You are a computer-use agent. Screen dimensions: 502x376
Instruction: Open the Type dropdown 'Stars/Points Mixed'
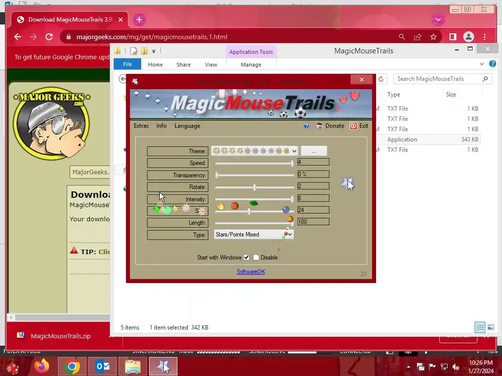pos(253,235)
